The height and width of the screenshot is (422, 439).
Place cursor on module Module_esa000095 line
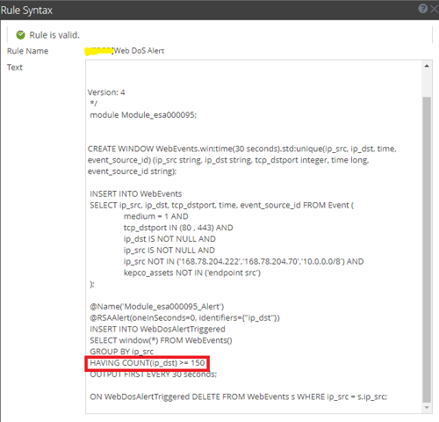tap(143, 115)
